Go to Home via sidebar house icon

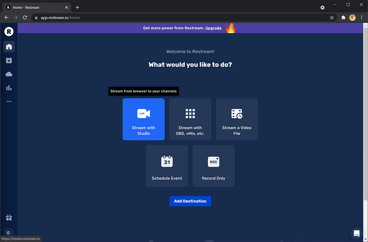[9, 47]
